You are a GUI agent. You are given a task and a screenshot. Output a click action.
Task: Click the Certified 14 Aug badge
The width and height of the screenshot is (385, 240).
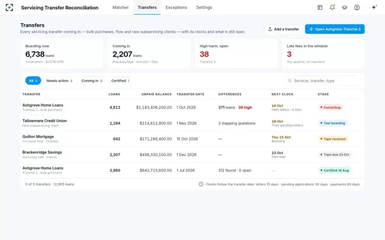click(334, 170)
